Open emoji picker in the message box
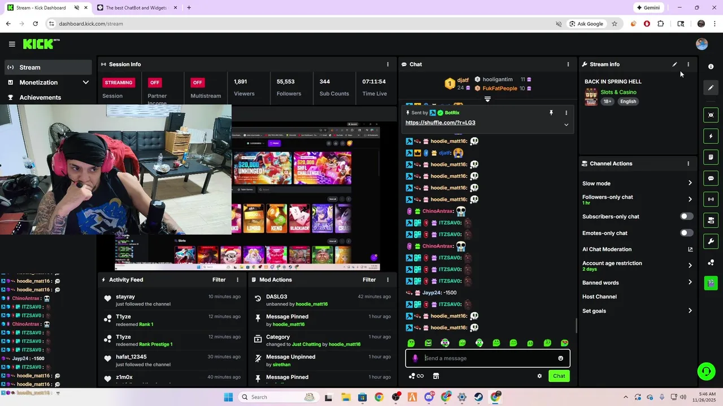The image size is (723, 406). (560, 358)
